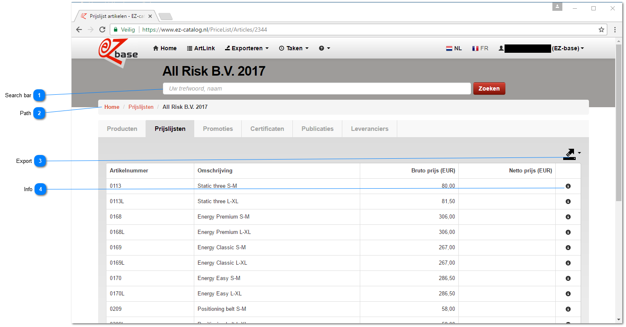Viewport: 626px width, 327px height.
Task: Open the help question-mark dropdown
Action: coord(324,48)
